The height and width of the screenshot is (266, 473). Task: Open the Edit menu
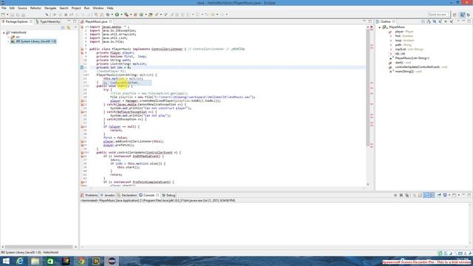tap(12, 8)
